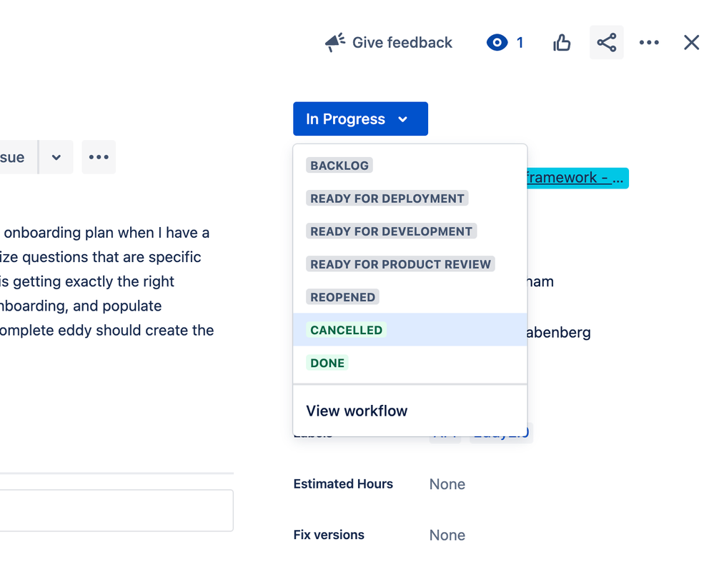
Task: Transition the issue to Done
Action: click(327, 363)
